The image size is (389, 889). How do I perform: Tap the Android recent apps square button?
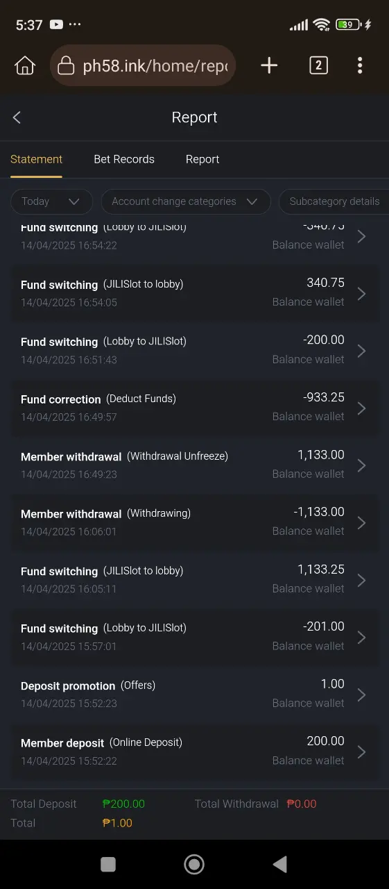click(x=108, y=864)
